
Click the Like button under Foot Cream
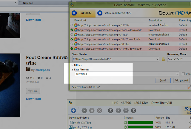pos(33,91)
